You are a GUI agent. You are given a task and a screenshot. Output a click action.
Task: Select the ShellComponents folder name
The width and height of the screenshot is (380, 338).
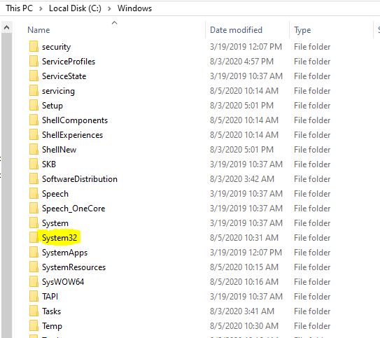[x=75, y=120]
